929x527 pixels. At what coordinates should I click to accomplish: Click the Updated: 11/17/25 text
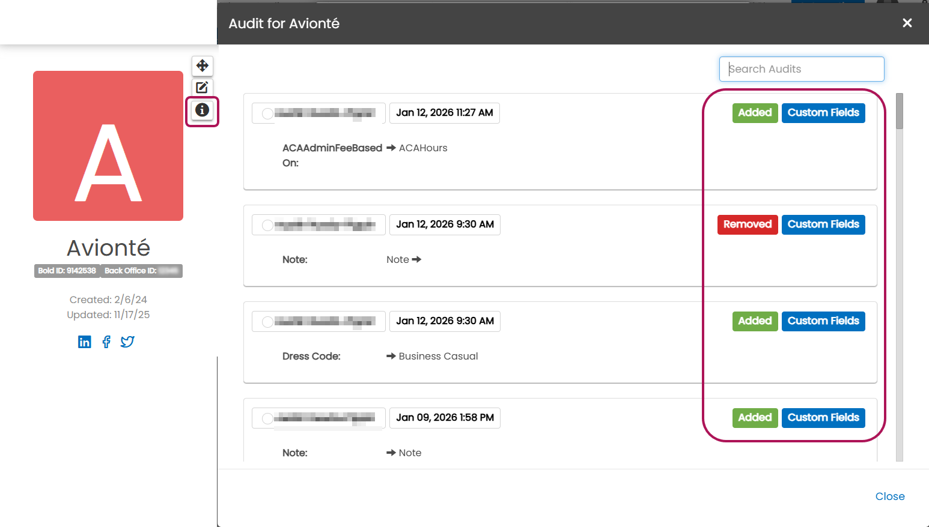[108, 315]
